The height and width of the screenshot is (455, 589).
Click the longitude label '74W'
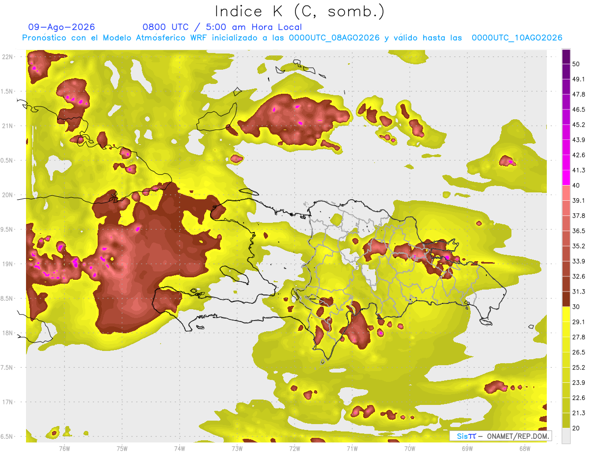click(179, 449)
